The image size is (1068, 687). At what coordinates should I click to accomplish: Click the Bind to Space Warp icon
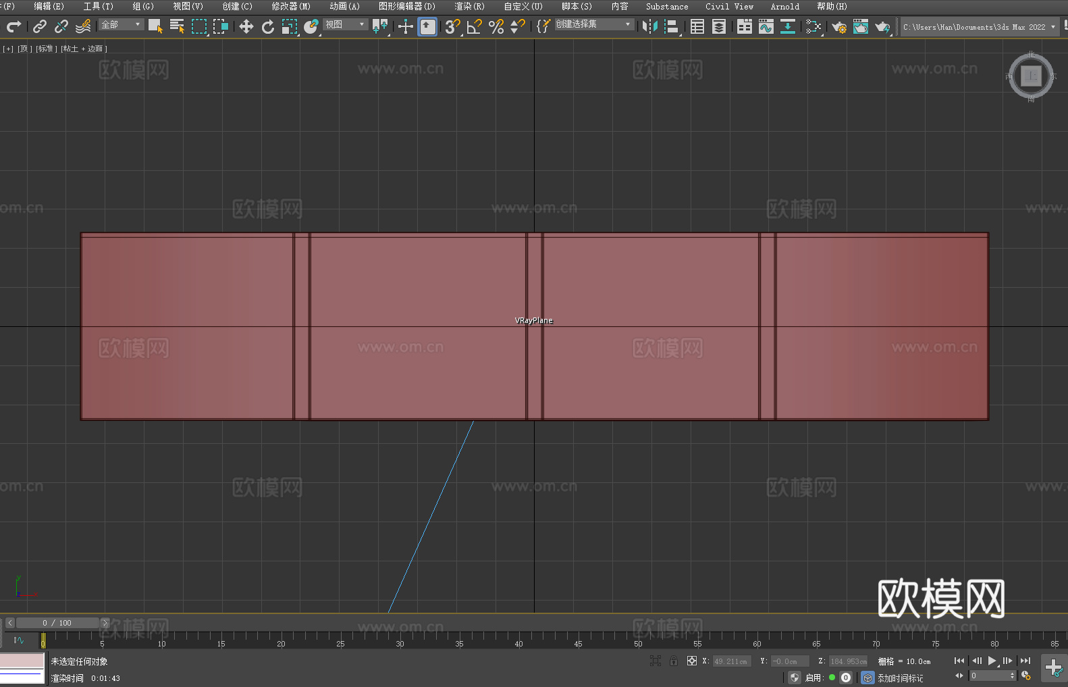tap(83, 26)
